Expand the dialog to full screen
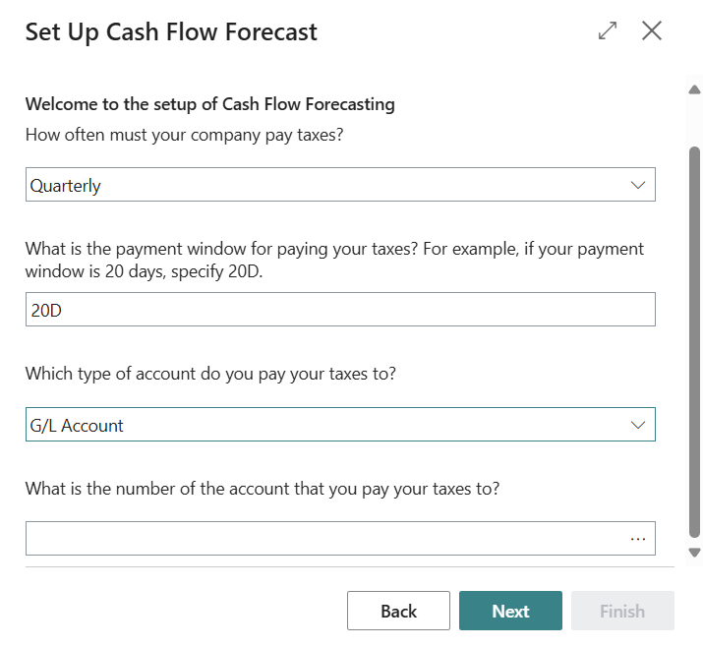 608,30
